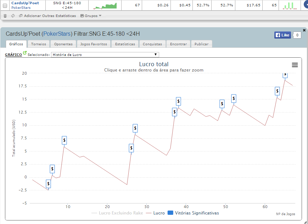The width and height of the screenshot is (308, 224).
Task: Toggle the Lucro Excluindo Rake legend series
Action: click(x=117, y=213)
